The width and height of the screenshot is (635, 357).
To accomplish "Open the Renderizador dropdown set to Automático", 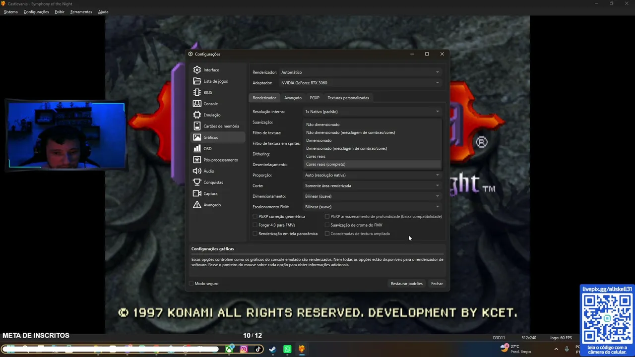I will pyautogui.click(x=360, y=72).
